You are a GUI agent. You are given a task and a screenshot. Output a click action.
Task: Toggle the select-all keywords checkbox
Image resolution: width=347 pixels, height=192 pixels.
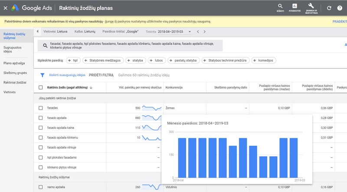tap(40, 88)
